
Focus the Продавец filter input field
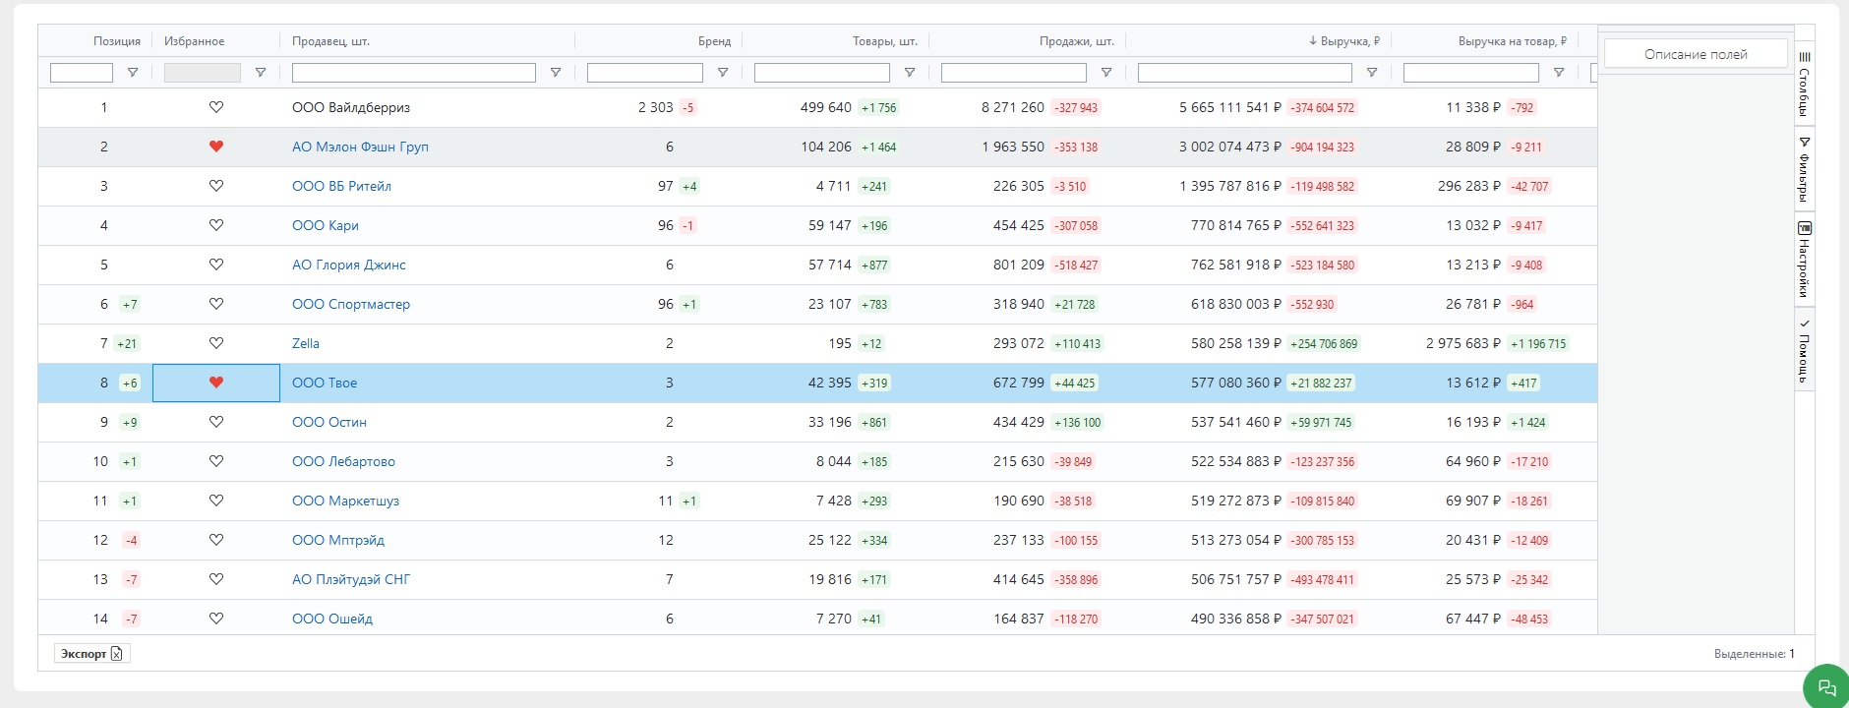click(x=414, y=73)
